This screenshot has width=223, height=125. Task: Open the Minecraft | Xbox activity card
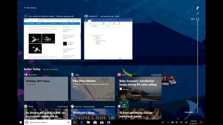93,114
